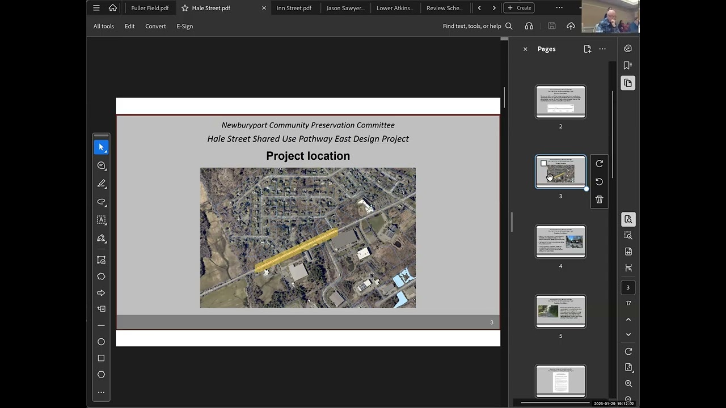Open the All tools menu
Viewport: 726px width, 408px height.
tap(103, 26)
